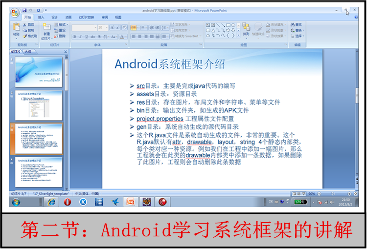The width and height of the screenshot is (367, 249).
Task: Toggle bulleted list formatting
Action: coord(133,28)
